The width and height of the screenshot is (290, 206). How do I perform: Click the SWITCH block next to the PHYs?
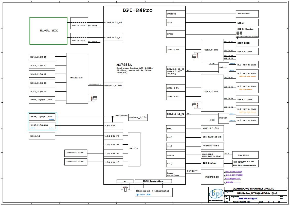tap(134, 149)
